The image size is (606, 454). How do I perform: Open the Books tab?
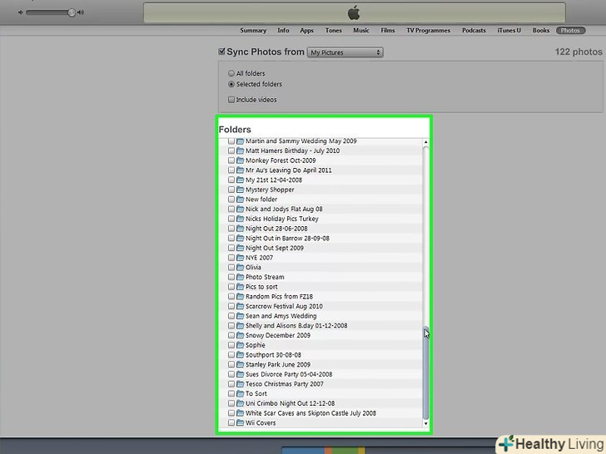point(541,30)
